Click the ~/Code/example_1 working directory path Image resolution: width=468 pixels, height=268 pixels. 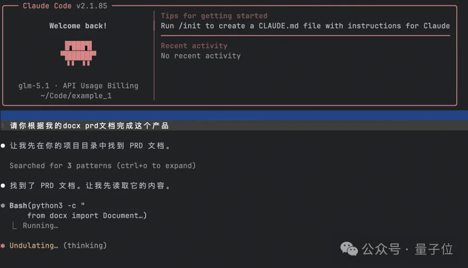click(76, 96)
